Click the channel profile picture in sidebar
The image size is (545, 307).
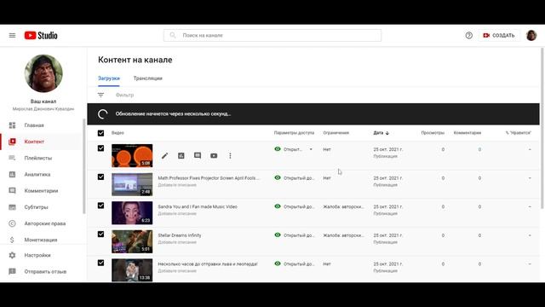pyautogui.click(x=43, y=73)
